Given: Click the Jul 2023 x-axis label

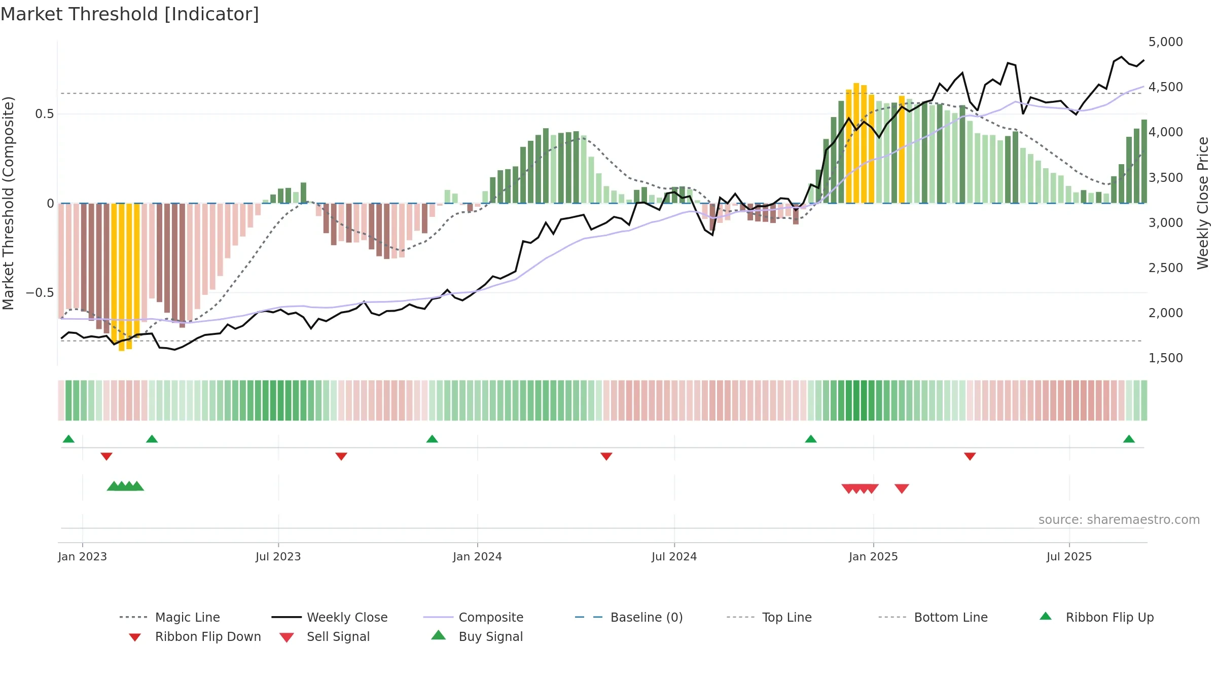Looking at the screenshot, I should (x=278, y=556).
